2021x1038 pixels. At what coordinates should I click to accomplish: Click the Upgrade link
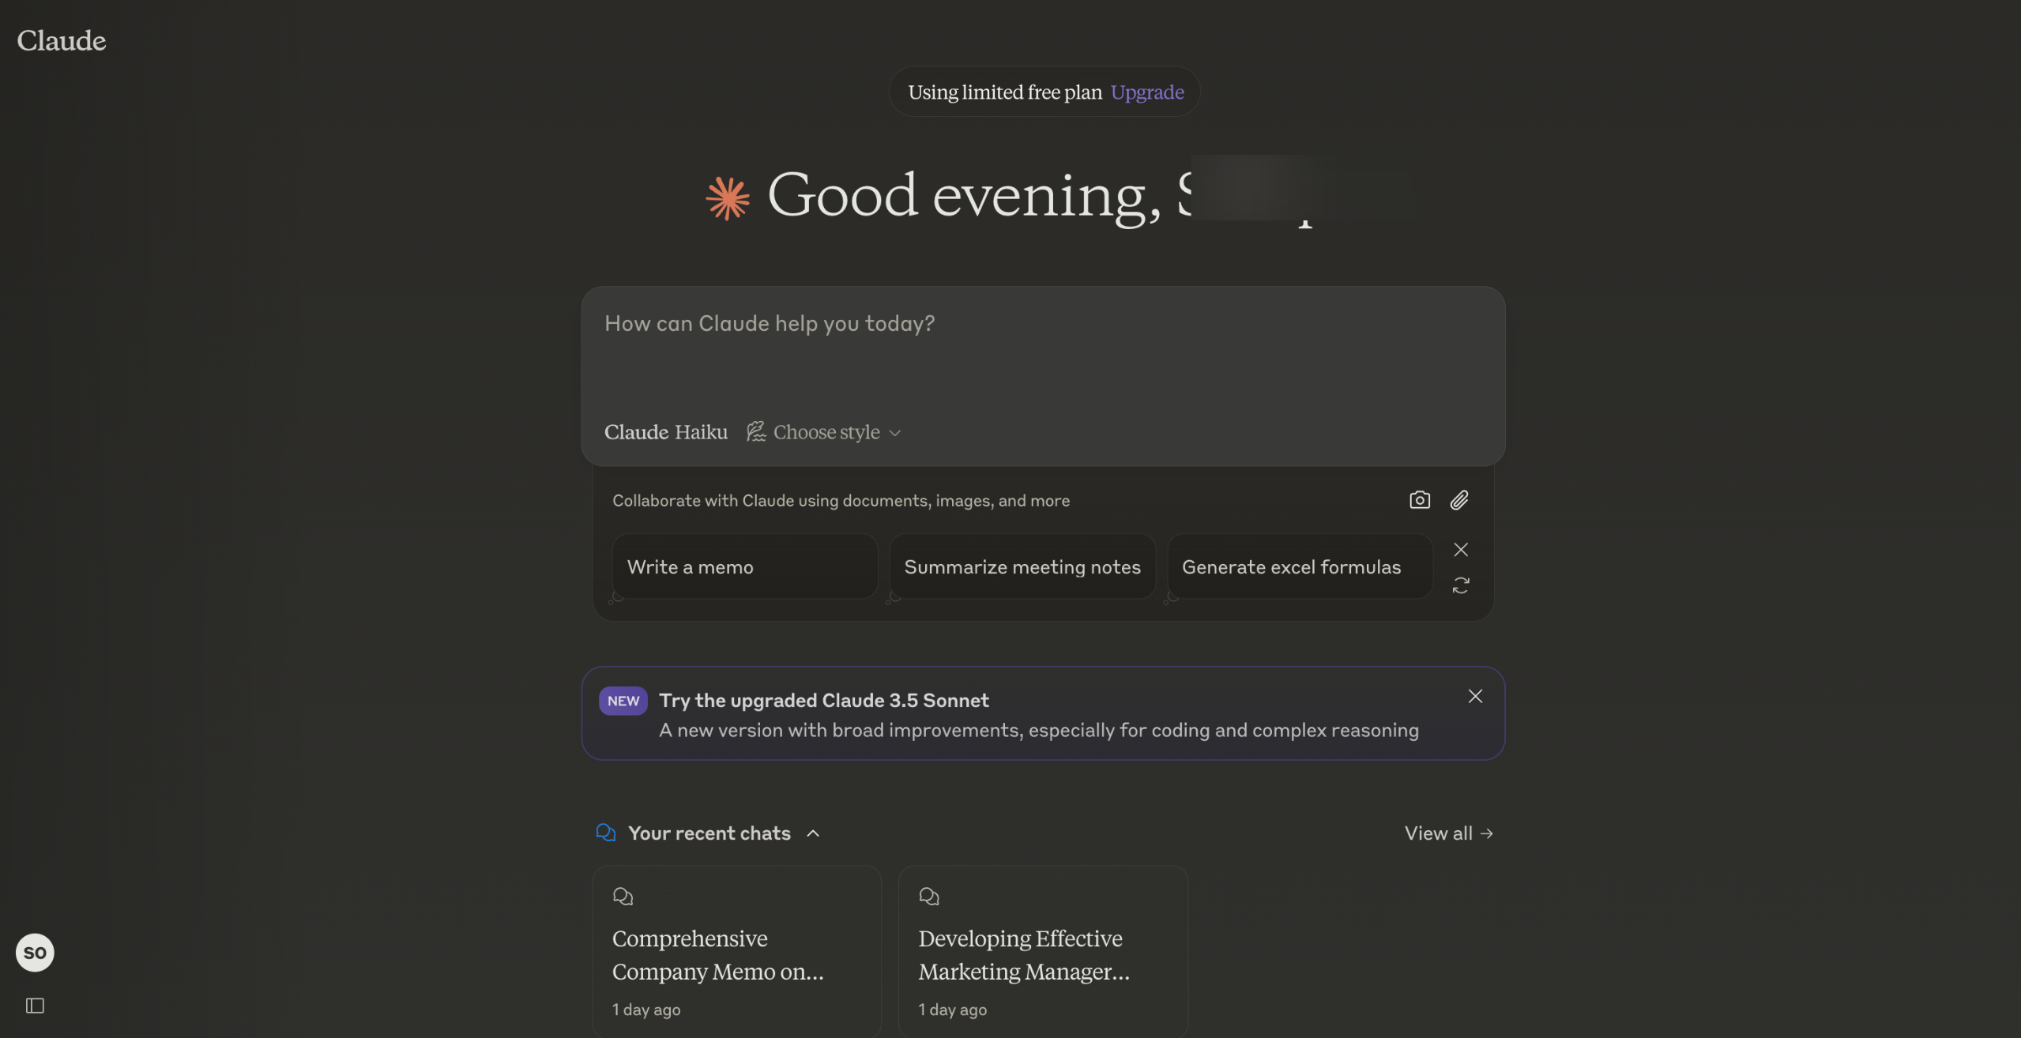point(1146,92)
